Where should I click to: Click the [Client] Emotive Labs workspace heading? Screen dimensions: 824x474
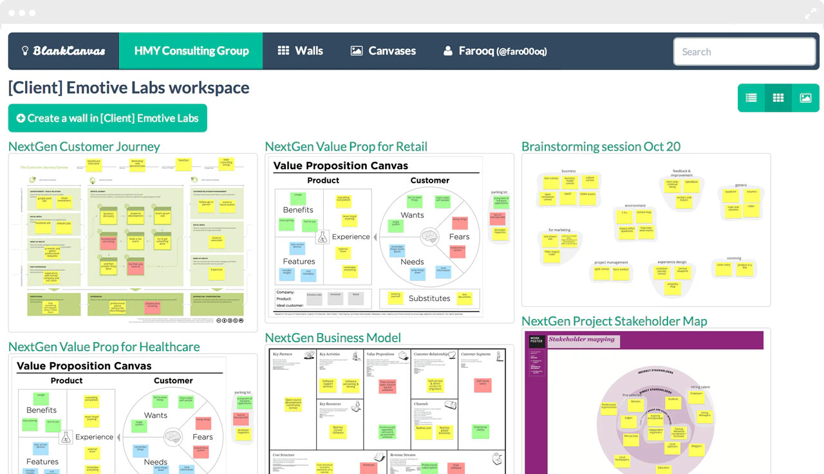tap(129, 87)
